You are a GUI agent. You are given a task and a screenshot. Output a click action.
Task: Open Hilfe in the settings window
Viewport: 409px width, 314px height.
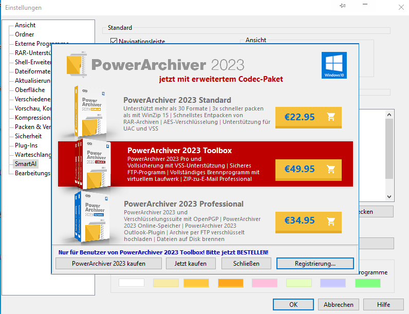383,304
